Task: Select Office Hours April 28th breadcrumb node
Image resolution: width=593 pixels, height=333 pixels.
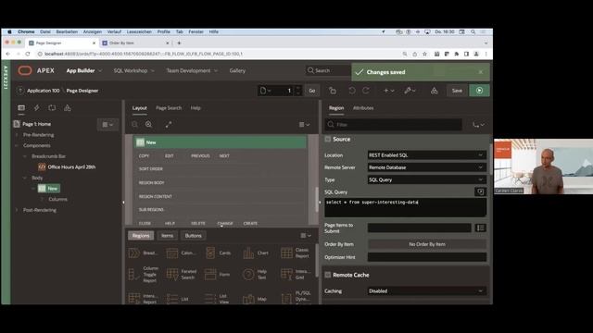Action: pyautogui.click(x=71, y=166)
